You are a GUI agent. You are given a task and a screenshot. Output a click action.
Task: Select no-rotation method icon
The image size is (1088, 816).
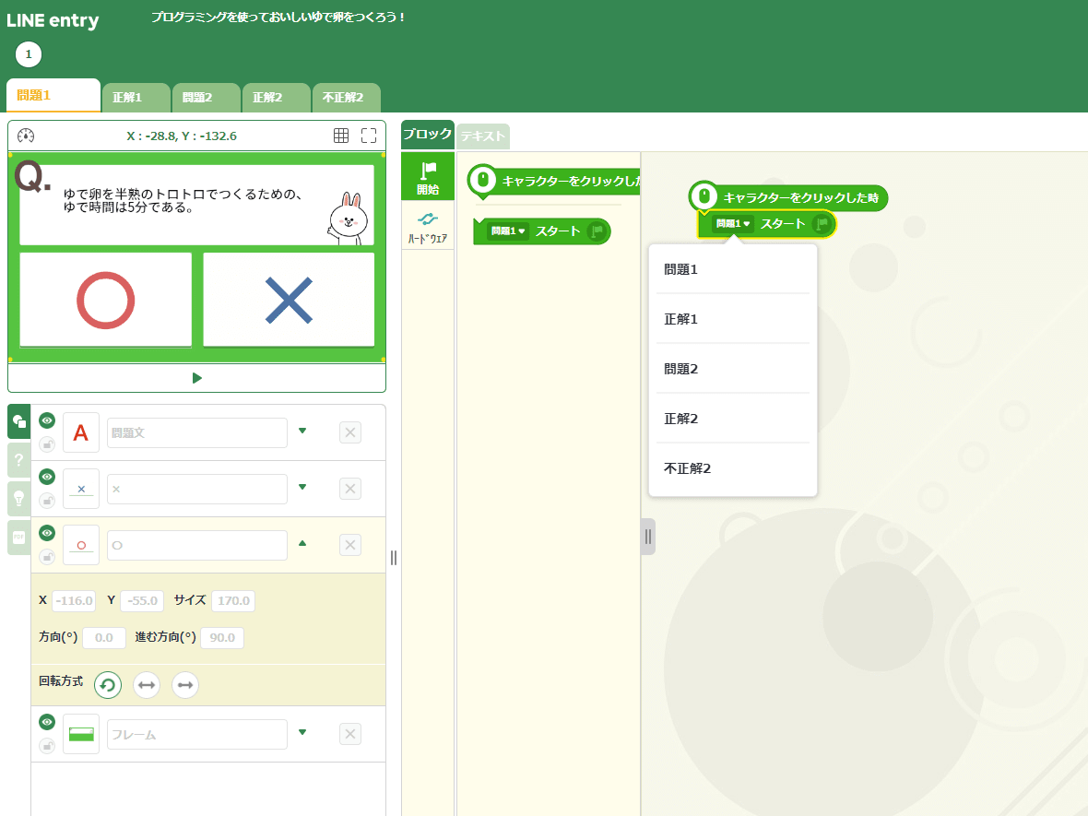[185, 685]
